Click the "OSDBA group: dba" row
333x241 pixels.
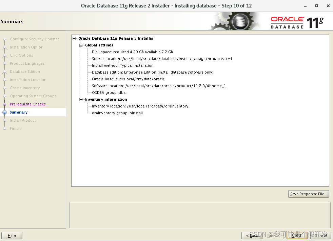tap(109, 93)
